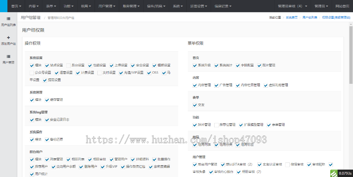Enable the 后台设置 checkbox
Screen dimensions: 353x177
point(69,65)
